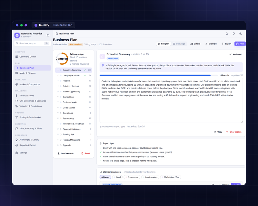Switch to One-page view
The height and width of the screenshot is (206, 258).
[x=179, y=44]
